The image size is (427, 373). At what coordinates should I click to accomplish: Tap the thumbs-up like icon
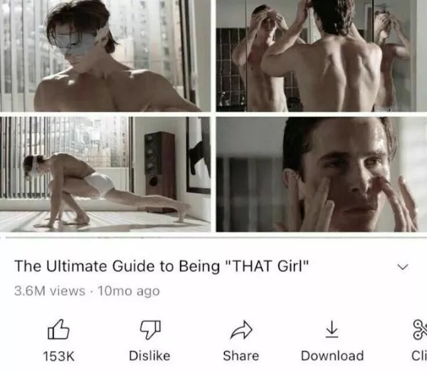point(58,330)
